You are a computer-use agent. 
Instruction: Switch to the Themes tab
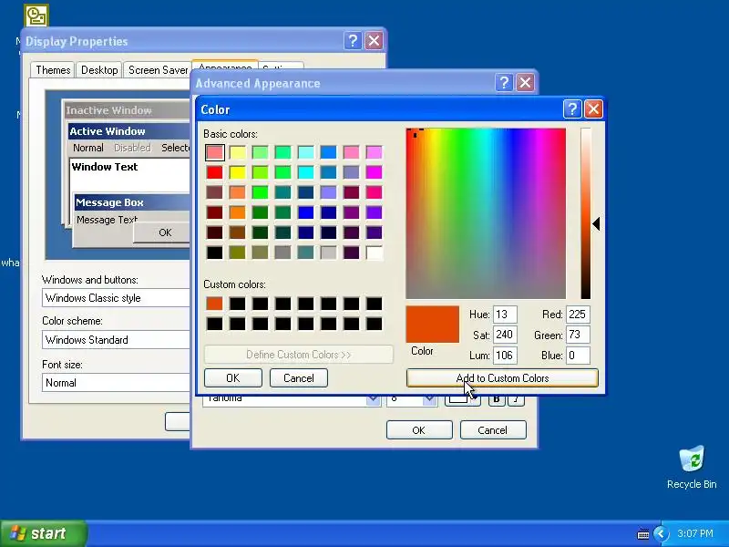pyautogui.click(x=53, y=70)
